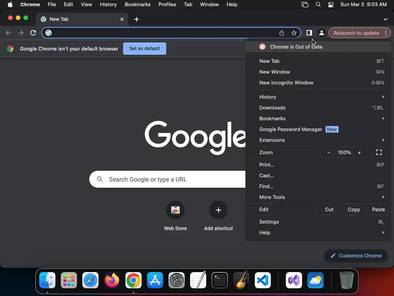This screenshot has height=296, width=394.
Task: Open GarageBand from the dock
Action: pyautogui.click(x=241, y=280)
